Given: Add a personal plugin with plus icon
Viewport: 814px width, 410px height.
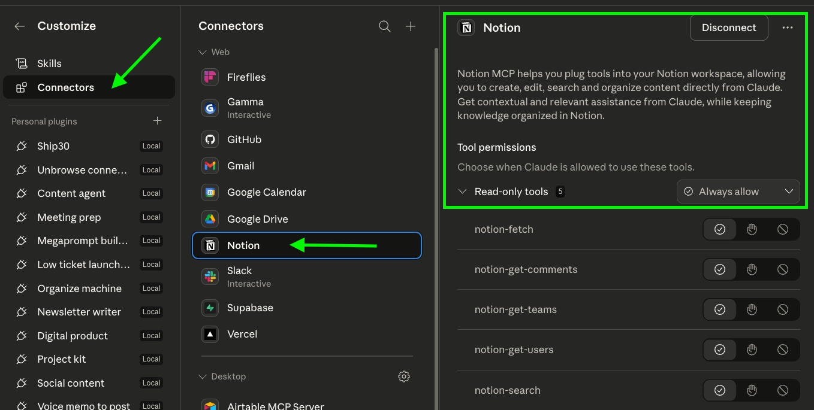Looking at the screenshot, I should click(x=158, y=121).
